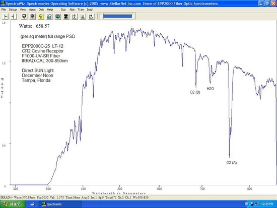Click the dark reference lamp icon
The image size is (277, 208).
coord(32,17)
